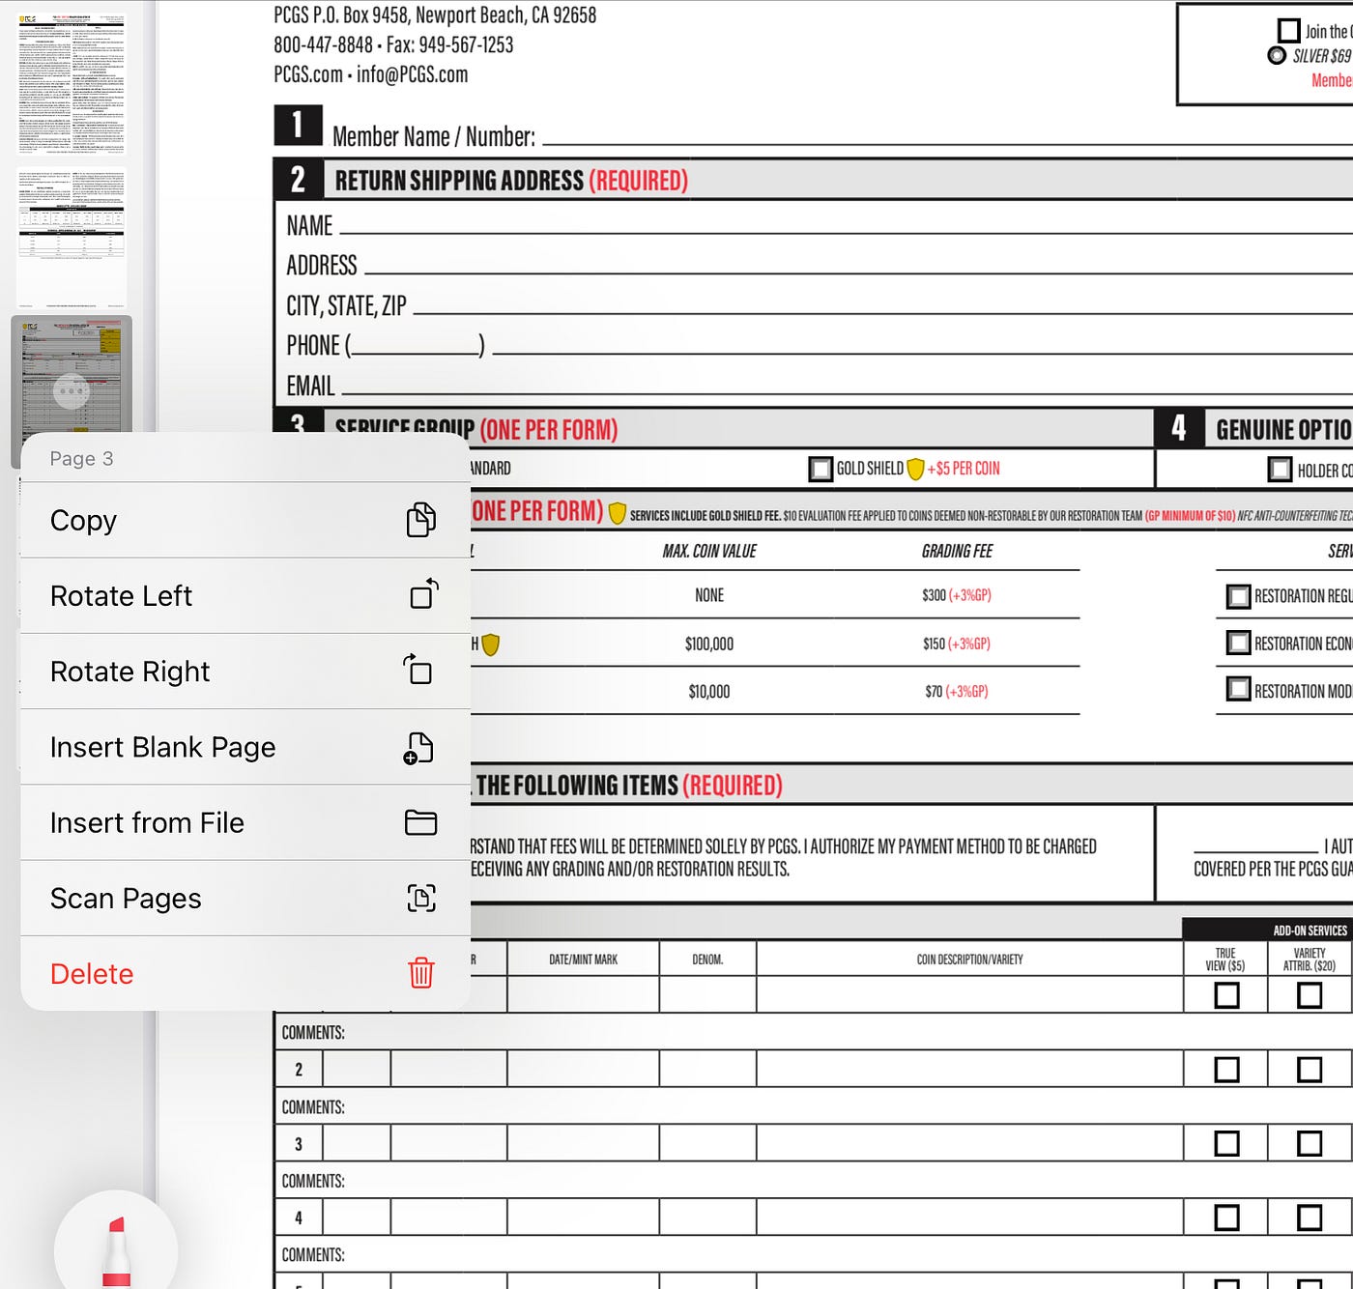Tap the red markup pen icon

click(x=116, y=1251)
